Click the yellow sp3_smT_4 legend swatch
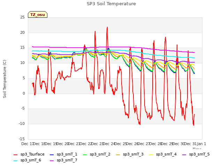This screenshot has height=167, width=223. tap(151, 154)
